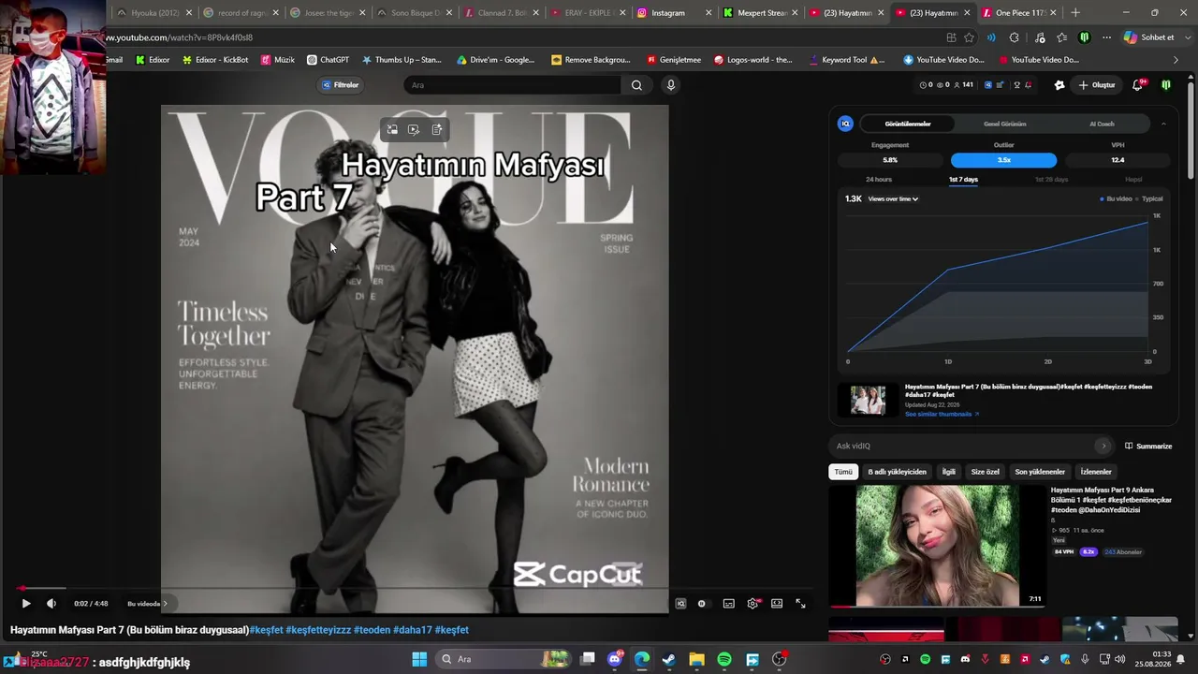Show more bookmarks with the overflow chevron
The height and width of the screenshot is (674, 1198).
(x=1176, y=60)
